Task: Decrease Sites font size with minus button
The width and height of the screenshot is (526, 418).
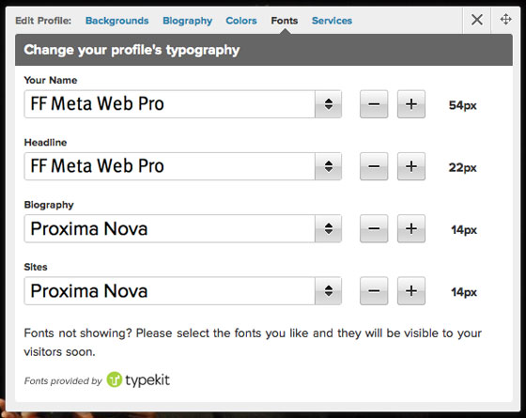Action: [374, 291]
